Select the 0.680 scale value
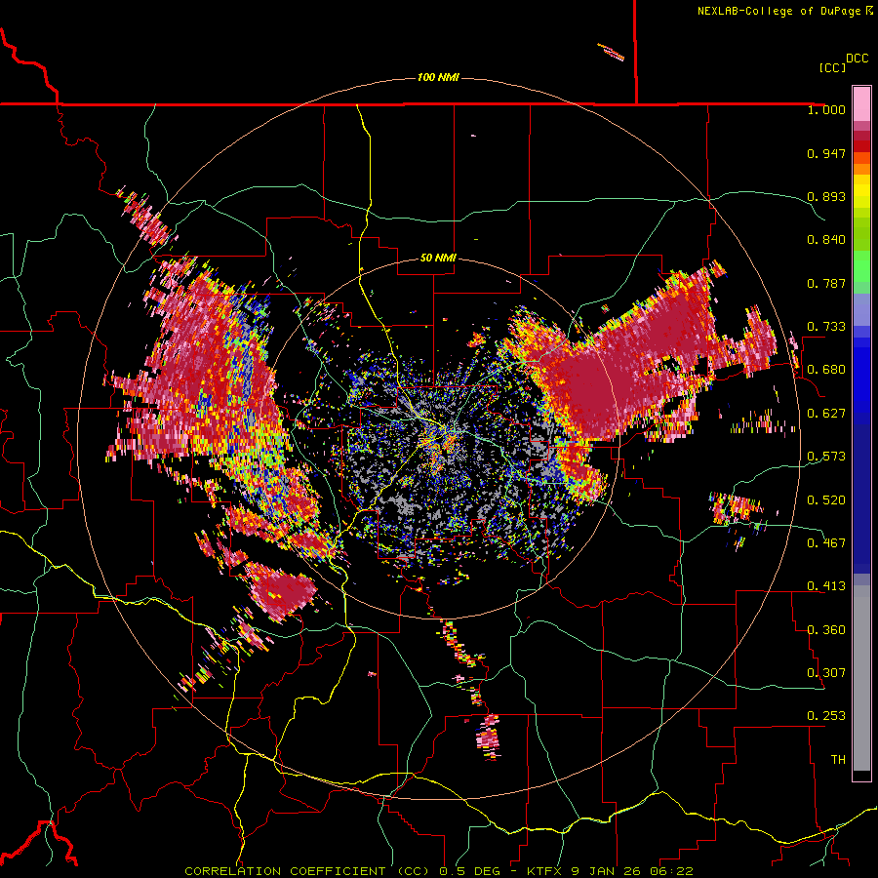This screenshot has width=878, height=878. coord(826,370)
